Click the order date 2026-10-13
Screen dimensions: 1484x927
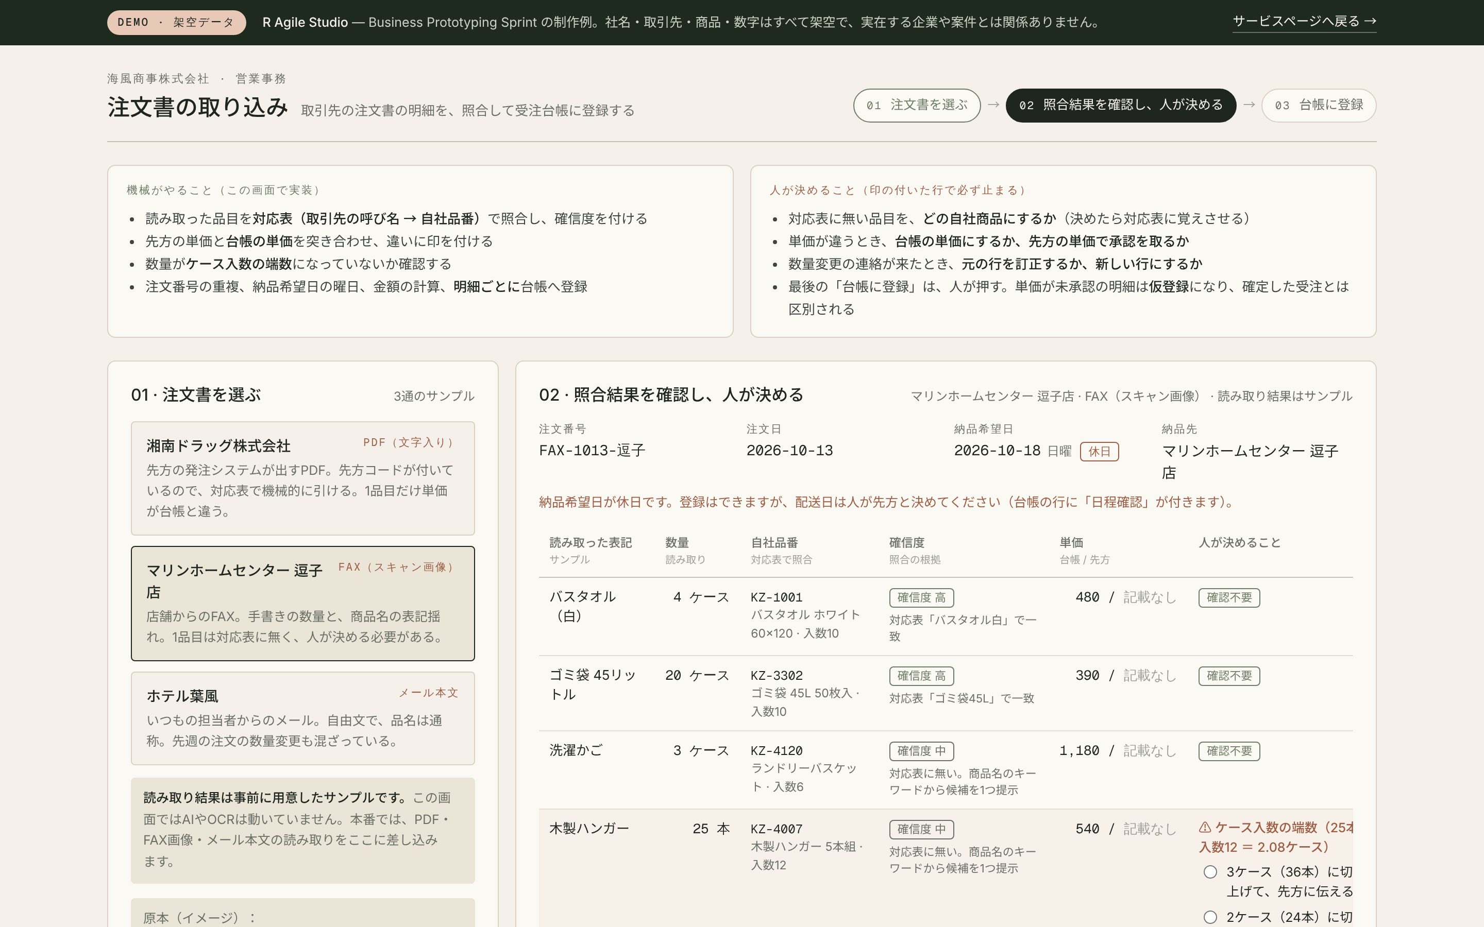pyautogui.click(x=789, y=451)
